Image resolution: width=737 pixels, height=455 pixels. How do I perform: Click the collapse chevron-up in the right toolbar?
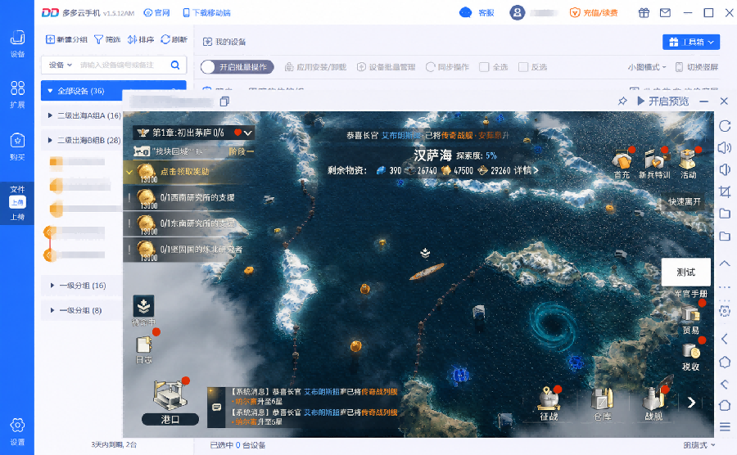(x=725, y=264)
